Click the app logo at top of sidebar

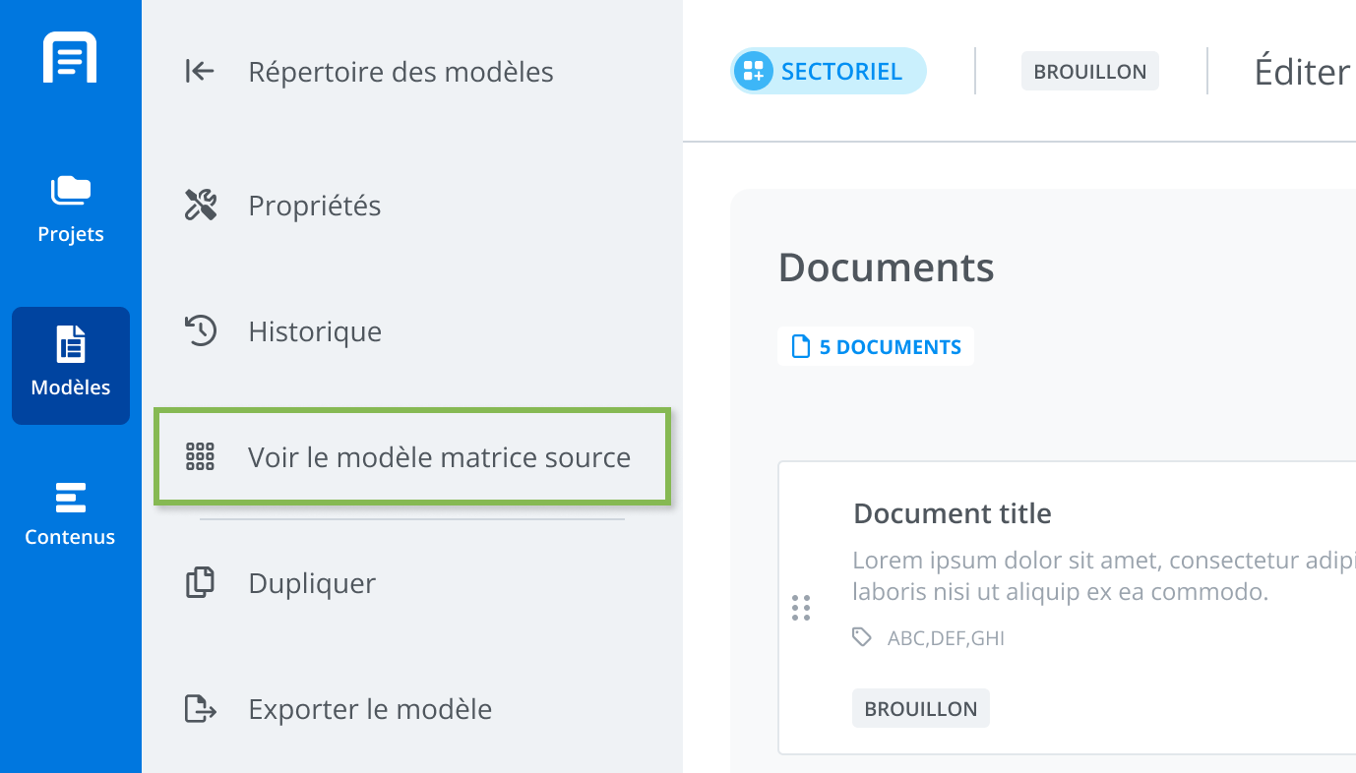point(70,58)
